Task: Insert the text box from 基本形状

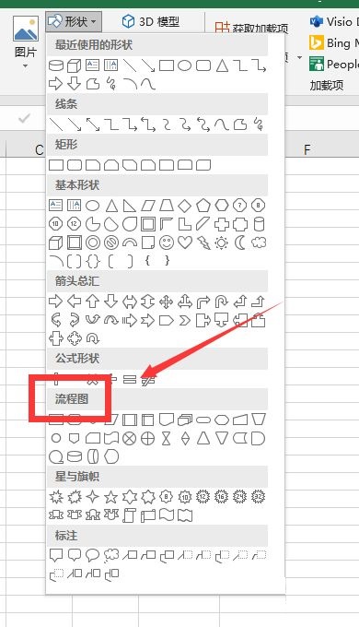Action: pos(55,206)
